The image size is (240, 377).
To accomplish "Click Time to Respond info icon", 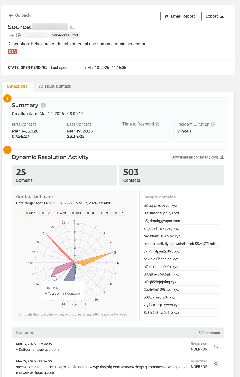I will click(x=157, y=124).
